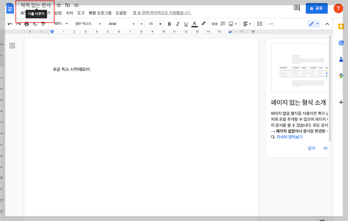
Task: Click the font size field showing 11
Action: coord(151,24)
